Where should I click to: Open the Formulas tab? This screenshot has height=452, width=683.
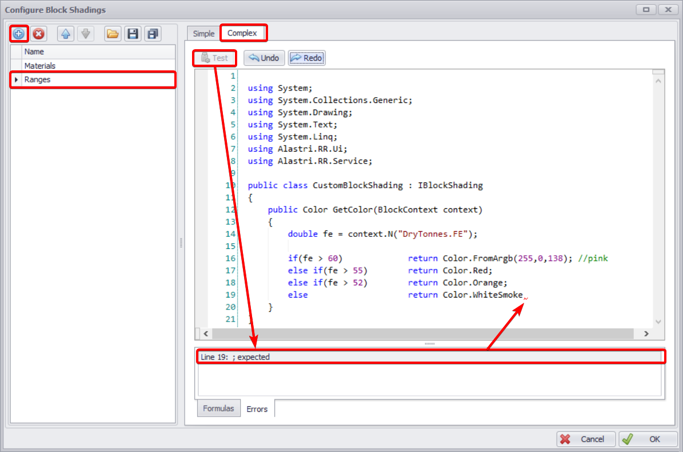218,409
